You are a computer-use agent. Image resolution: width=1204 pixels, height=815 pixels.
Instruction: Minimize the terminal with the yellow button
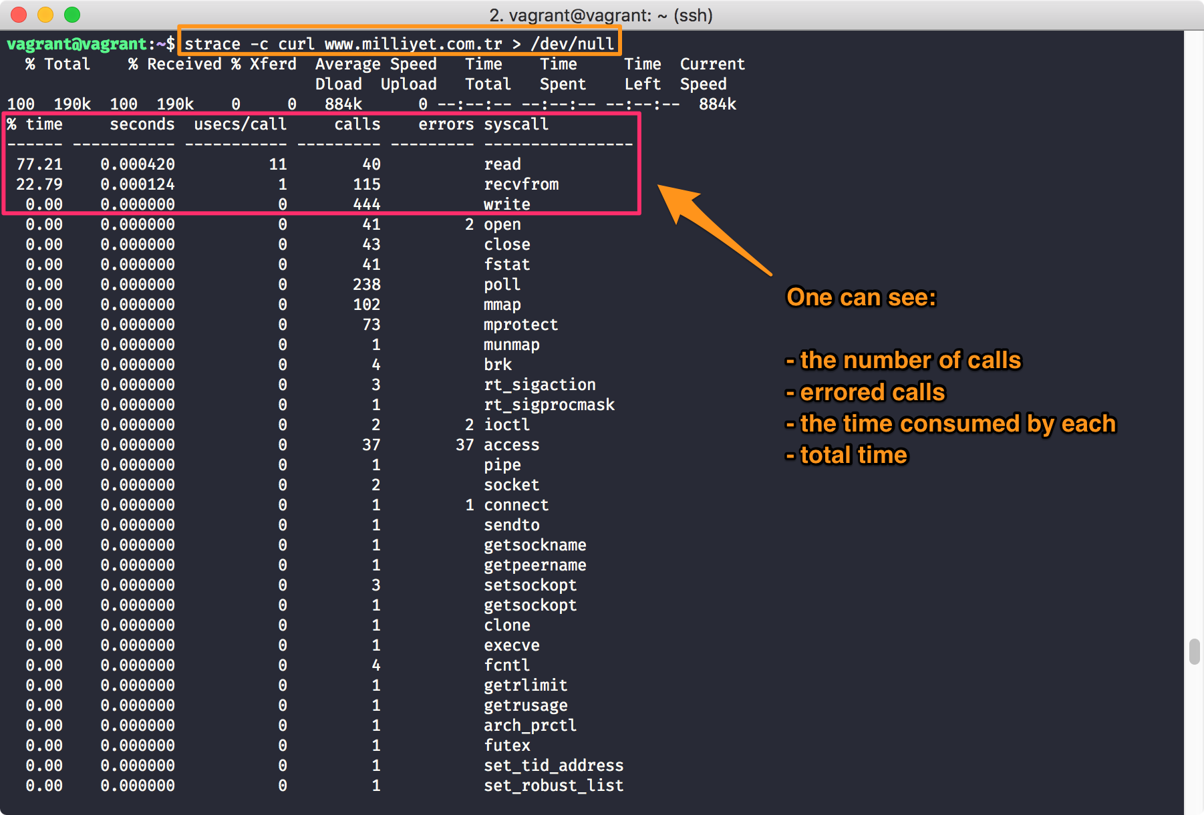pyautogui.click(x=45, y=15)
